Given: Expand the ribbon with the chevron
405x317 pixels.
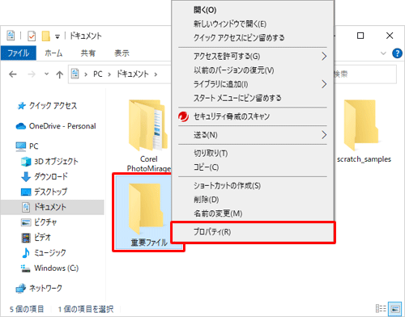Looking at the screenshot, I should tap(383, 53).
